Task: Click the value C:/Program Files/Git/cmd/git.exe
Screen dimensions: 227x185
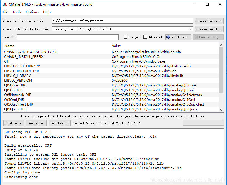Action: coord(138,61)
